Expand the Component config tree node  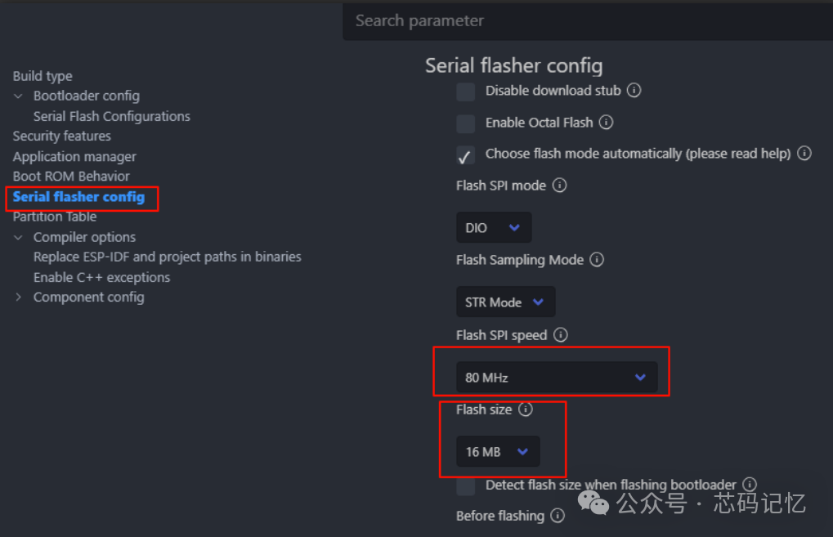[19, 298]
